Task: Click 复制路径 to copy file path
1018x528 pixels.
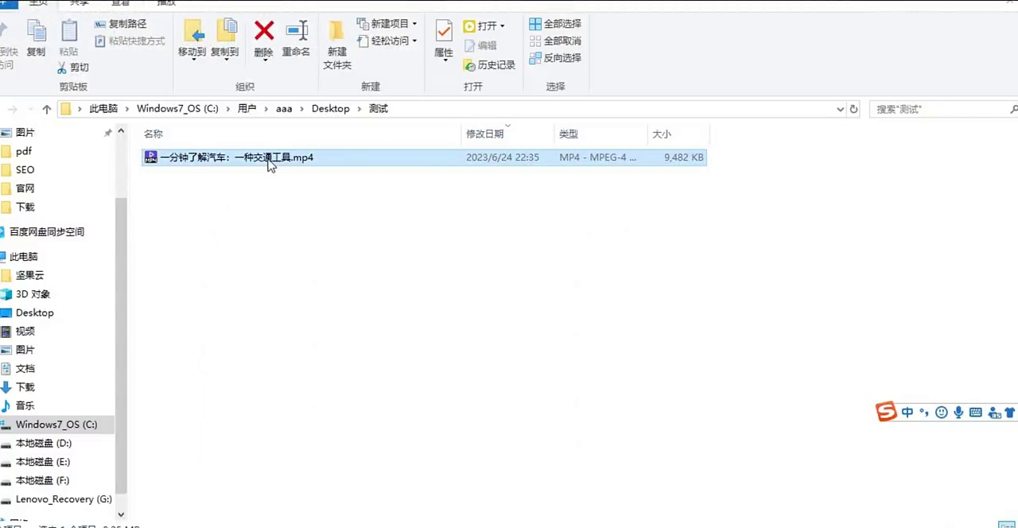Action: click(121, 24)
